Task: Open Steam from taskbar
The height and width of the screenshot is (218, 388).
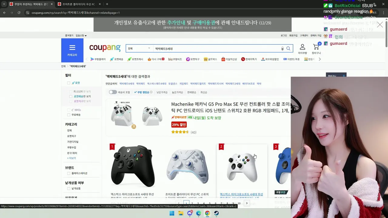Action: (x=216, y=213)
